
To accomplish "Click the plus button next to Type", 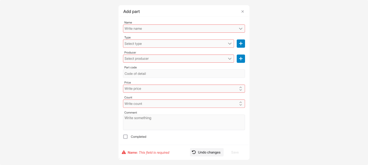I will (x=241, y=44).
